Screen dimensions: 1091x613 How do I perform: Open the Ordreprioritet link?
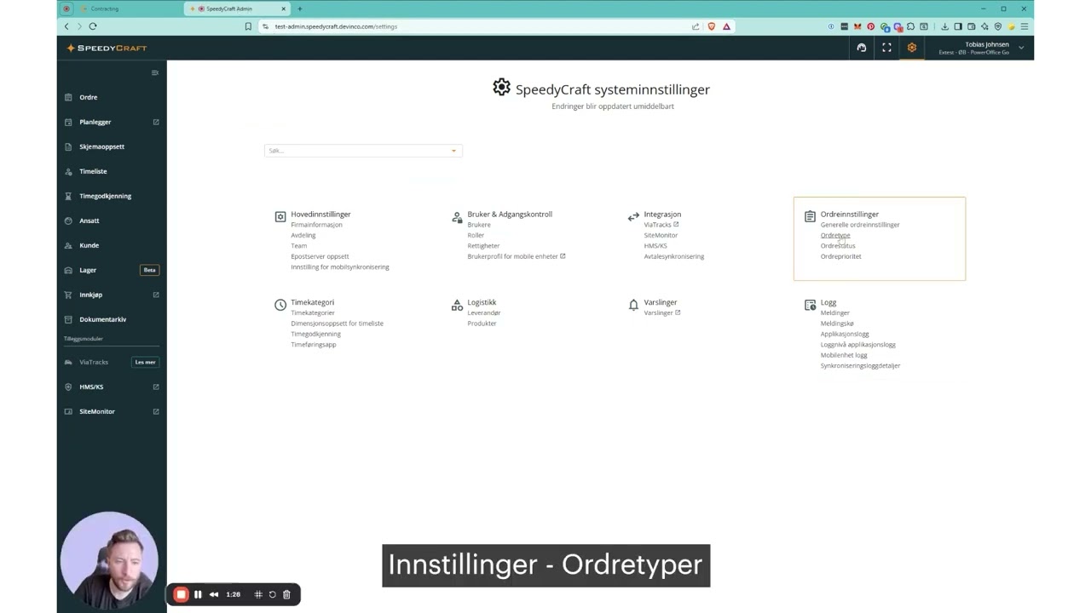[x=841, y=256]
